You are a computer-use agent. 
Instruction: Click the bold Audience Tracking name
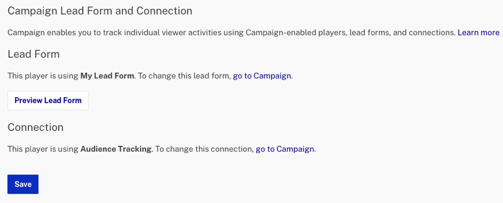[x=116, y=149]
